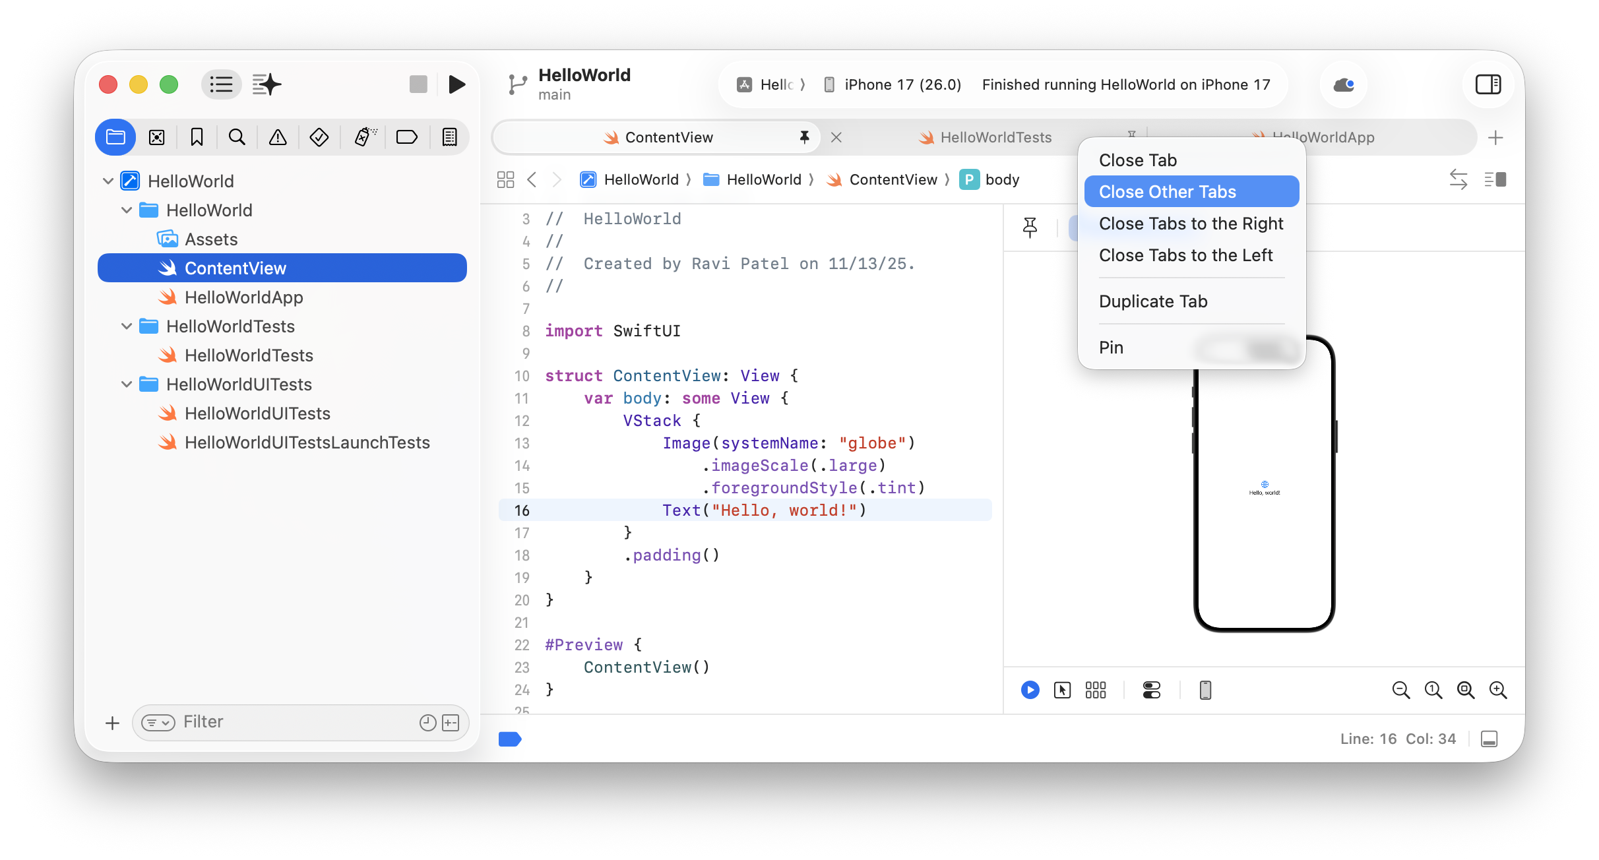Add a new editor tab
The image size is (1599, 860).
(1496, 137)
